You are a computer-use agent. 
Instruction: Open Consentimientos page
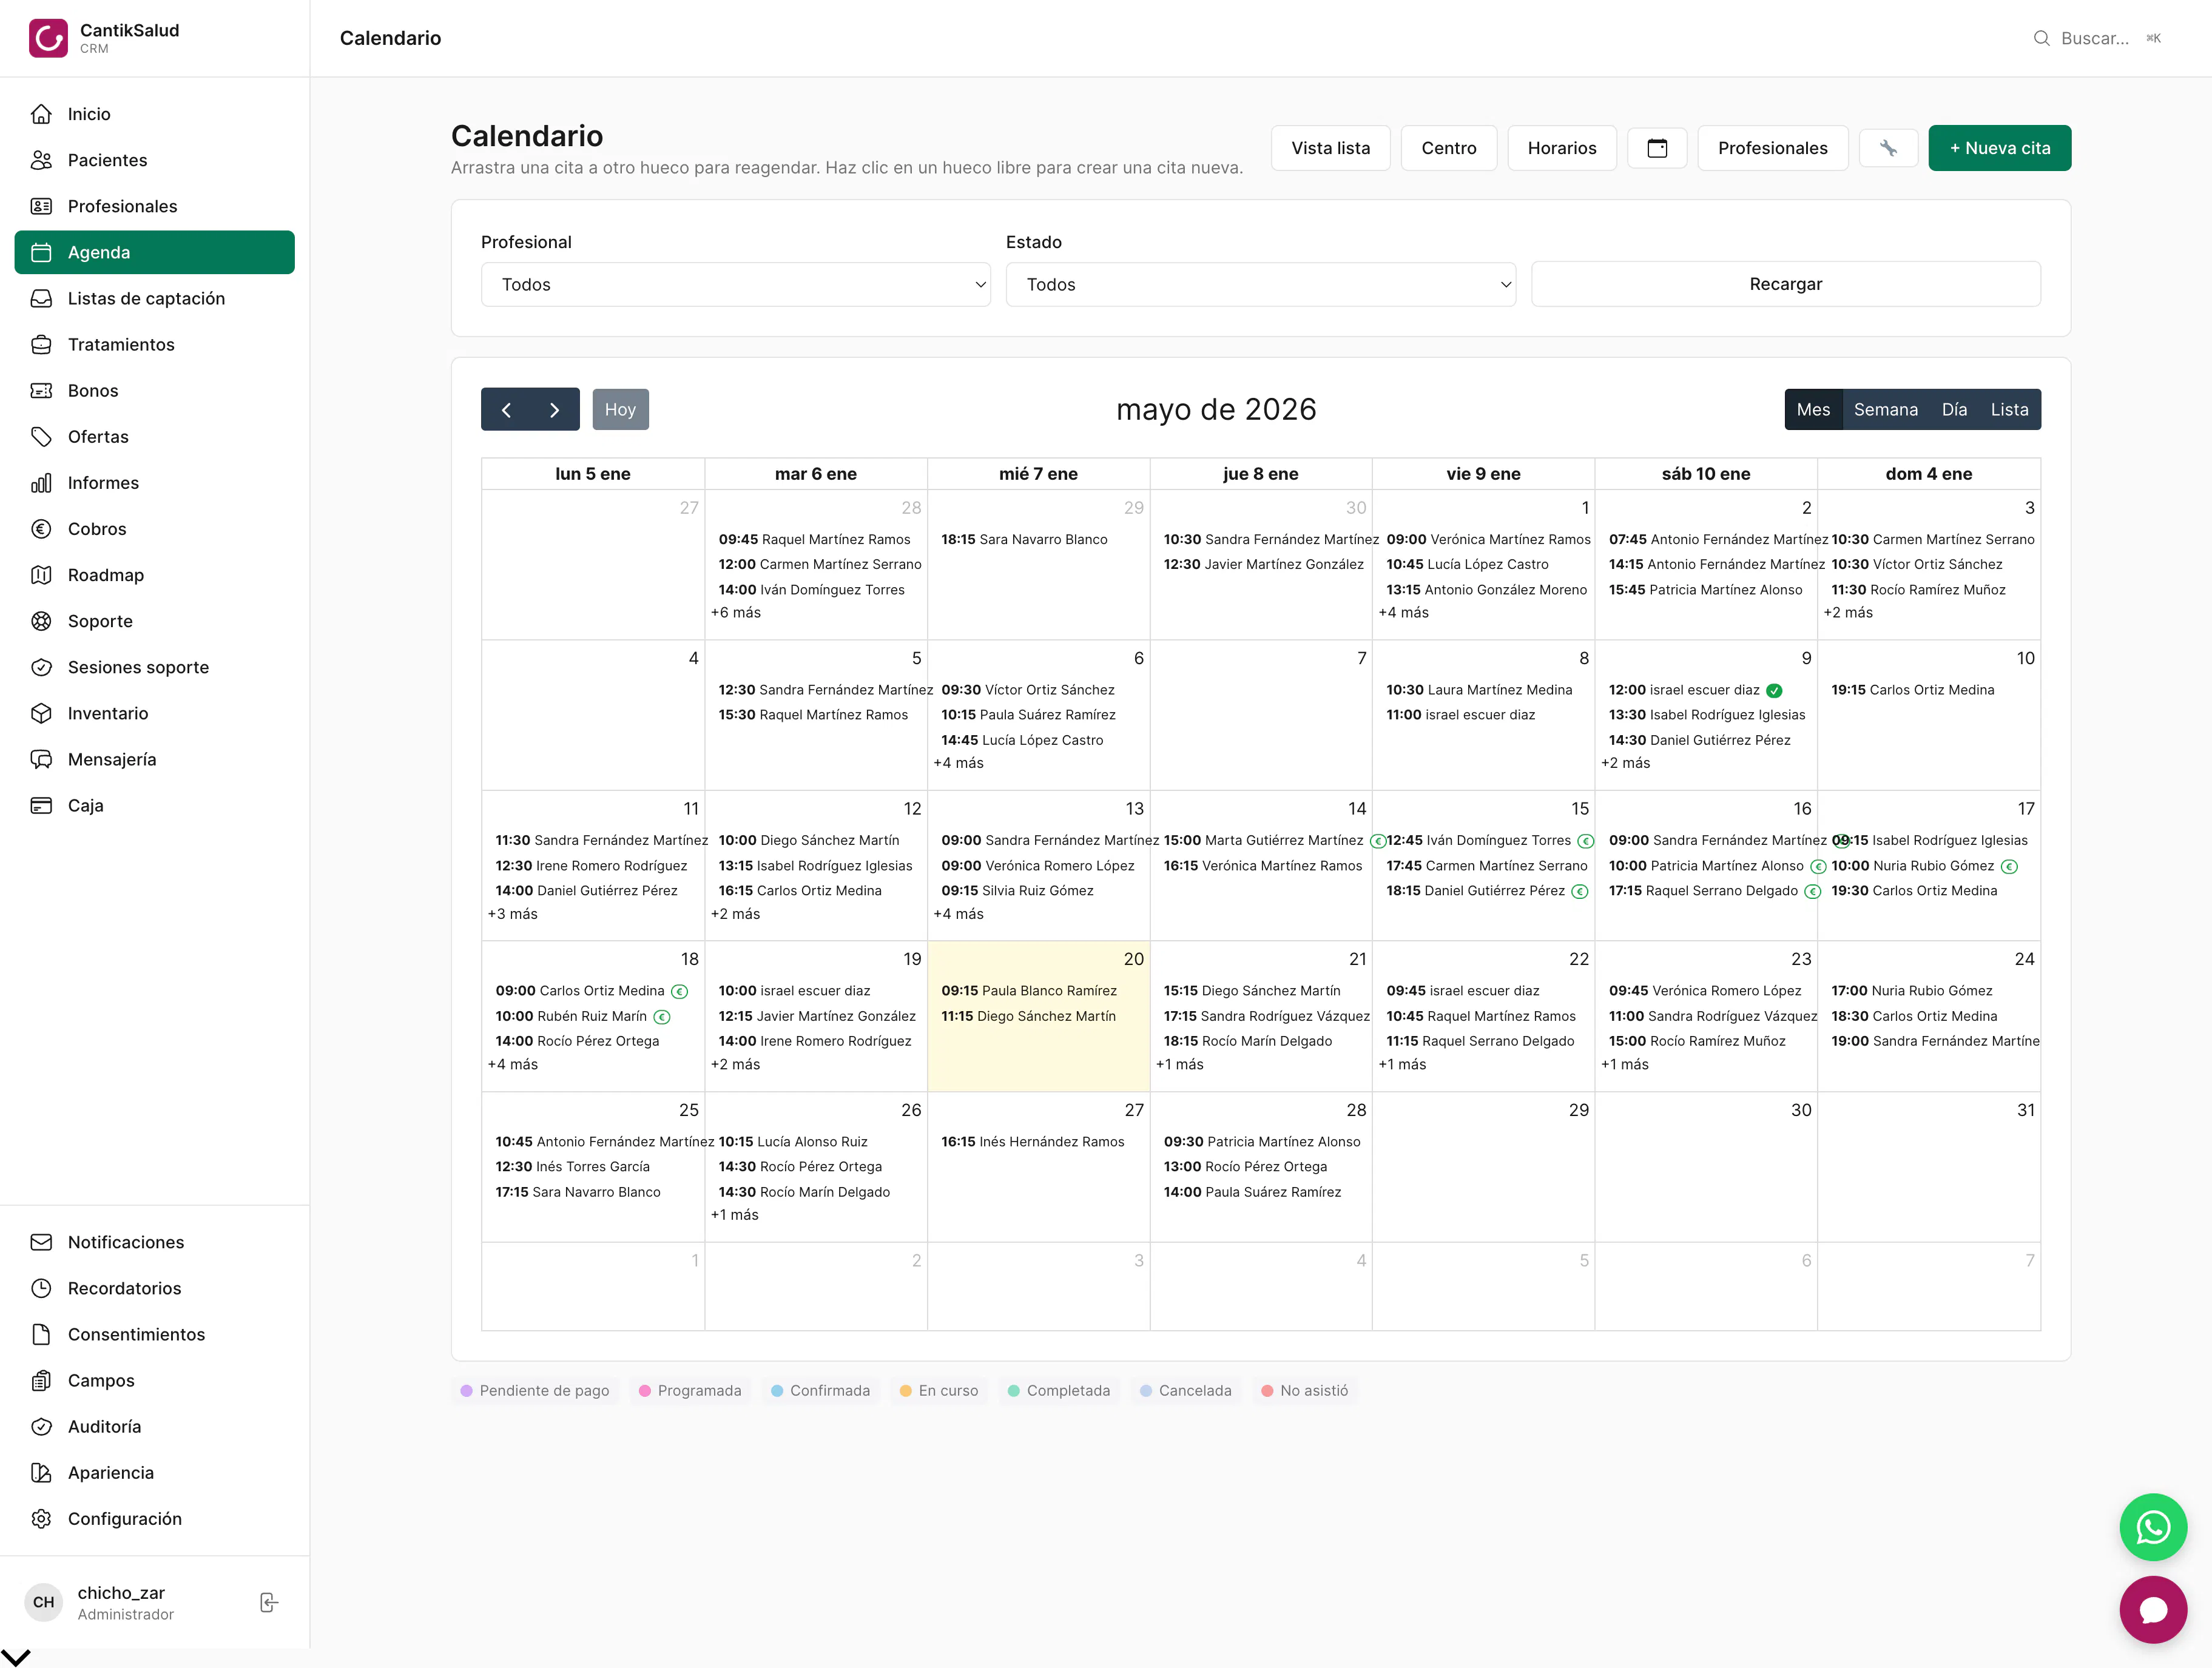point(154,1334)
